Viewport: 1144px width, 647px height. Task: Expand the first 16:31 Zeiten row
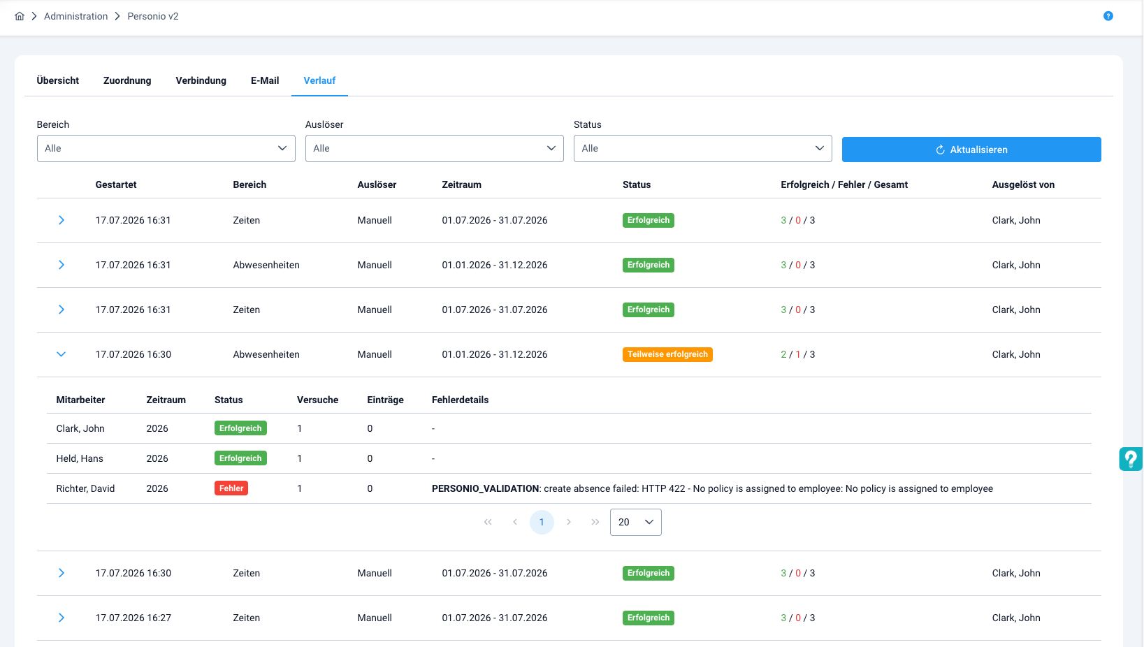coord(61,220)
